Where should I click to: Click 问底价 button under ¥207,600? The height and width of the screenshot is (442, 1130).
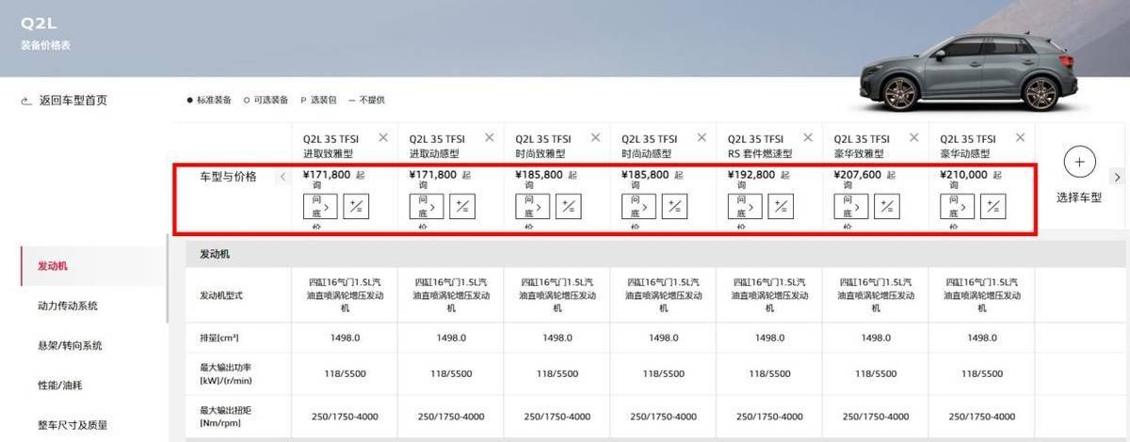(850, 207)
